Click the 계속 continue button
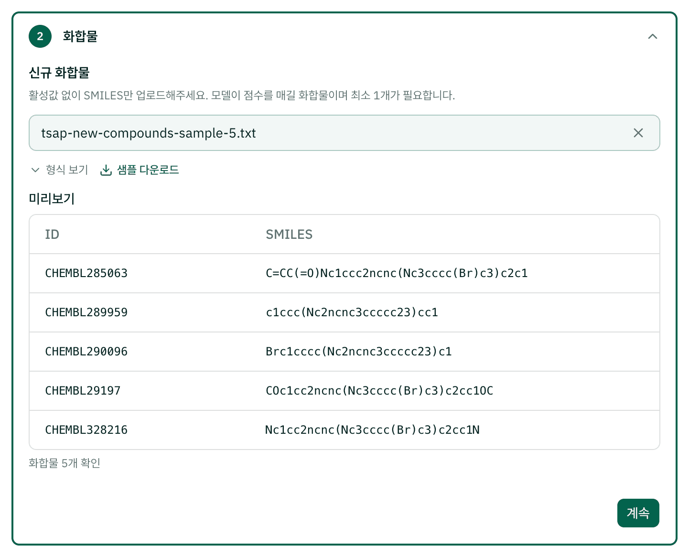 pyautogui.click(x=638, y=513)
